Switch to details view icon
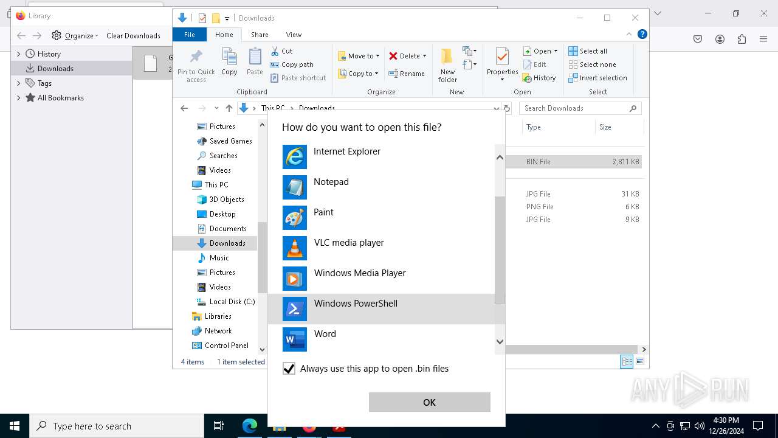778x438 pixels. 627,361
